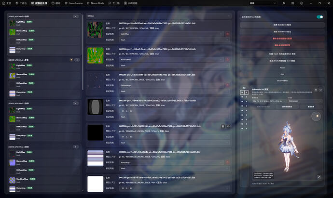Click the expand icon at preview bottom corner
The image size is (333, 198).
point(319,177)
